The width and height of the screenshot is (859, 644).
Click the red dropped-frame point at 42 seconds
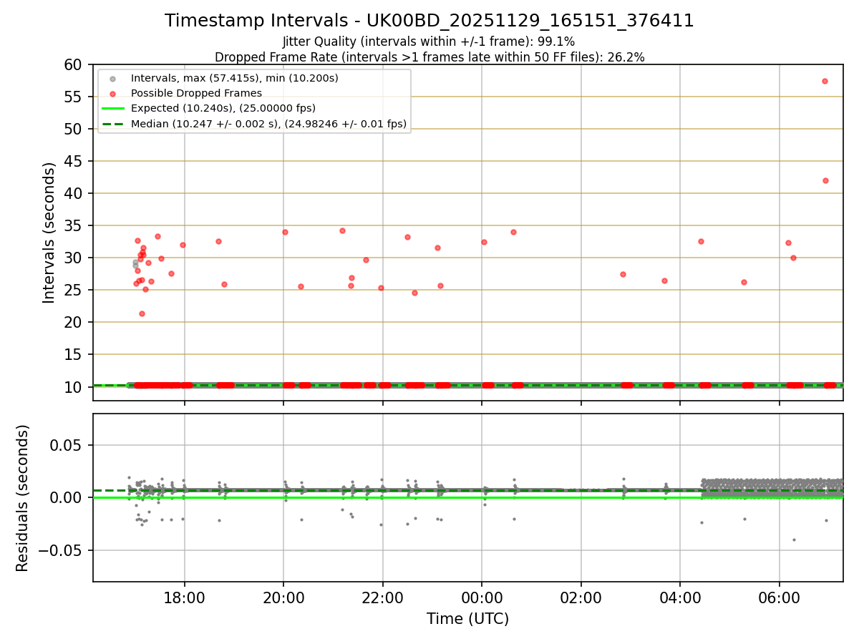[x=825, y=180]
